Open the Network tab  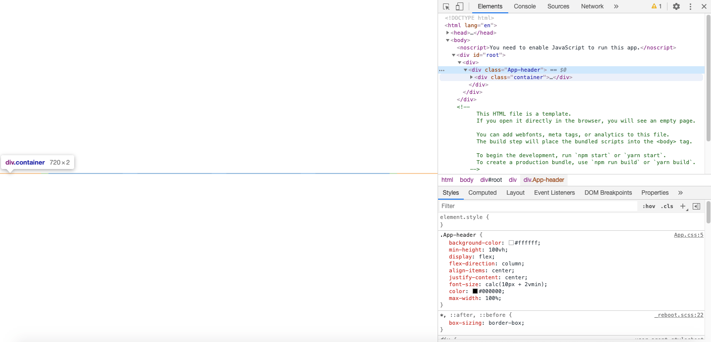(x=592, y=6)
